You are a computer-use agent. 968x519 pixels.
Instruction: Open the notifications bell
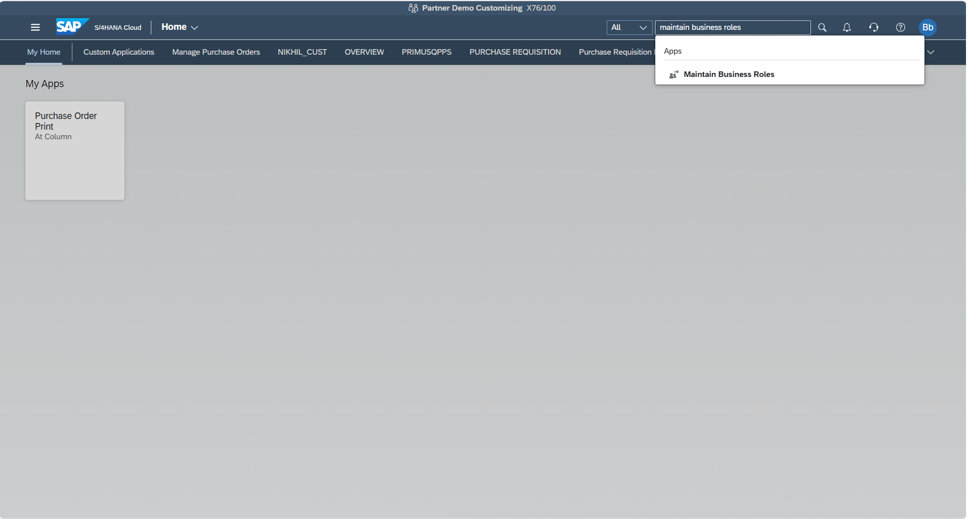[847, 27]
